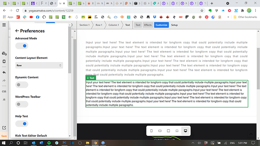Open a new browser tab with plus button

pos(212,3)
